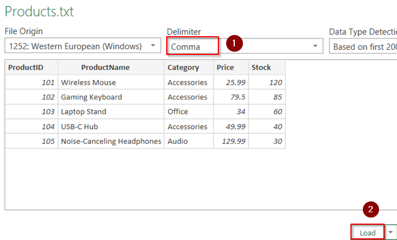Click the Laptop Stand cell

111,112
